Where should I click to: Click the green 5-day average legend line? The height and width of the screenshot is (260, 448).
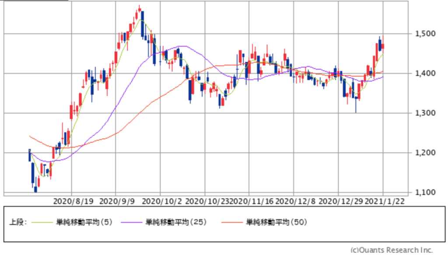tap(42, 222)
